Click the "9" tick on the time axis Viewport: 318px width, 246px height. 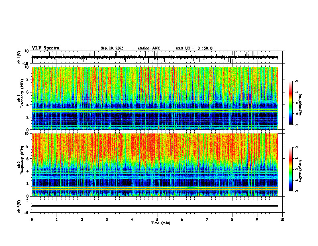pyautogui.click(x=257, y=219)
